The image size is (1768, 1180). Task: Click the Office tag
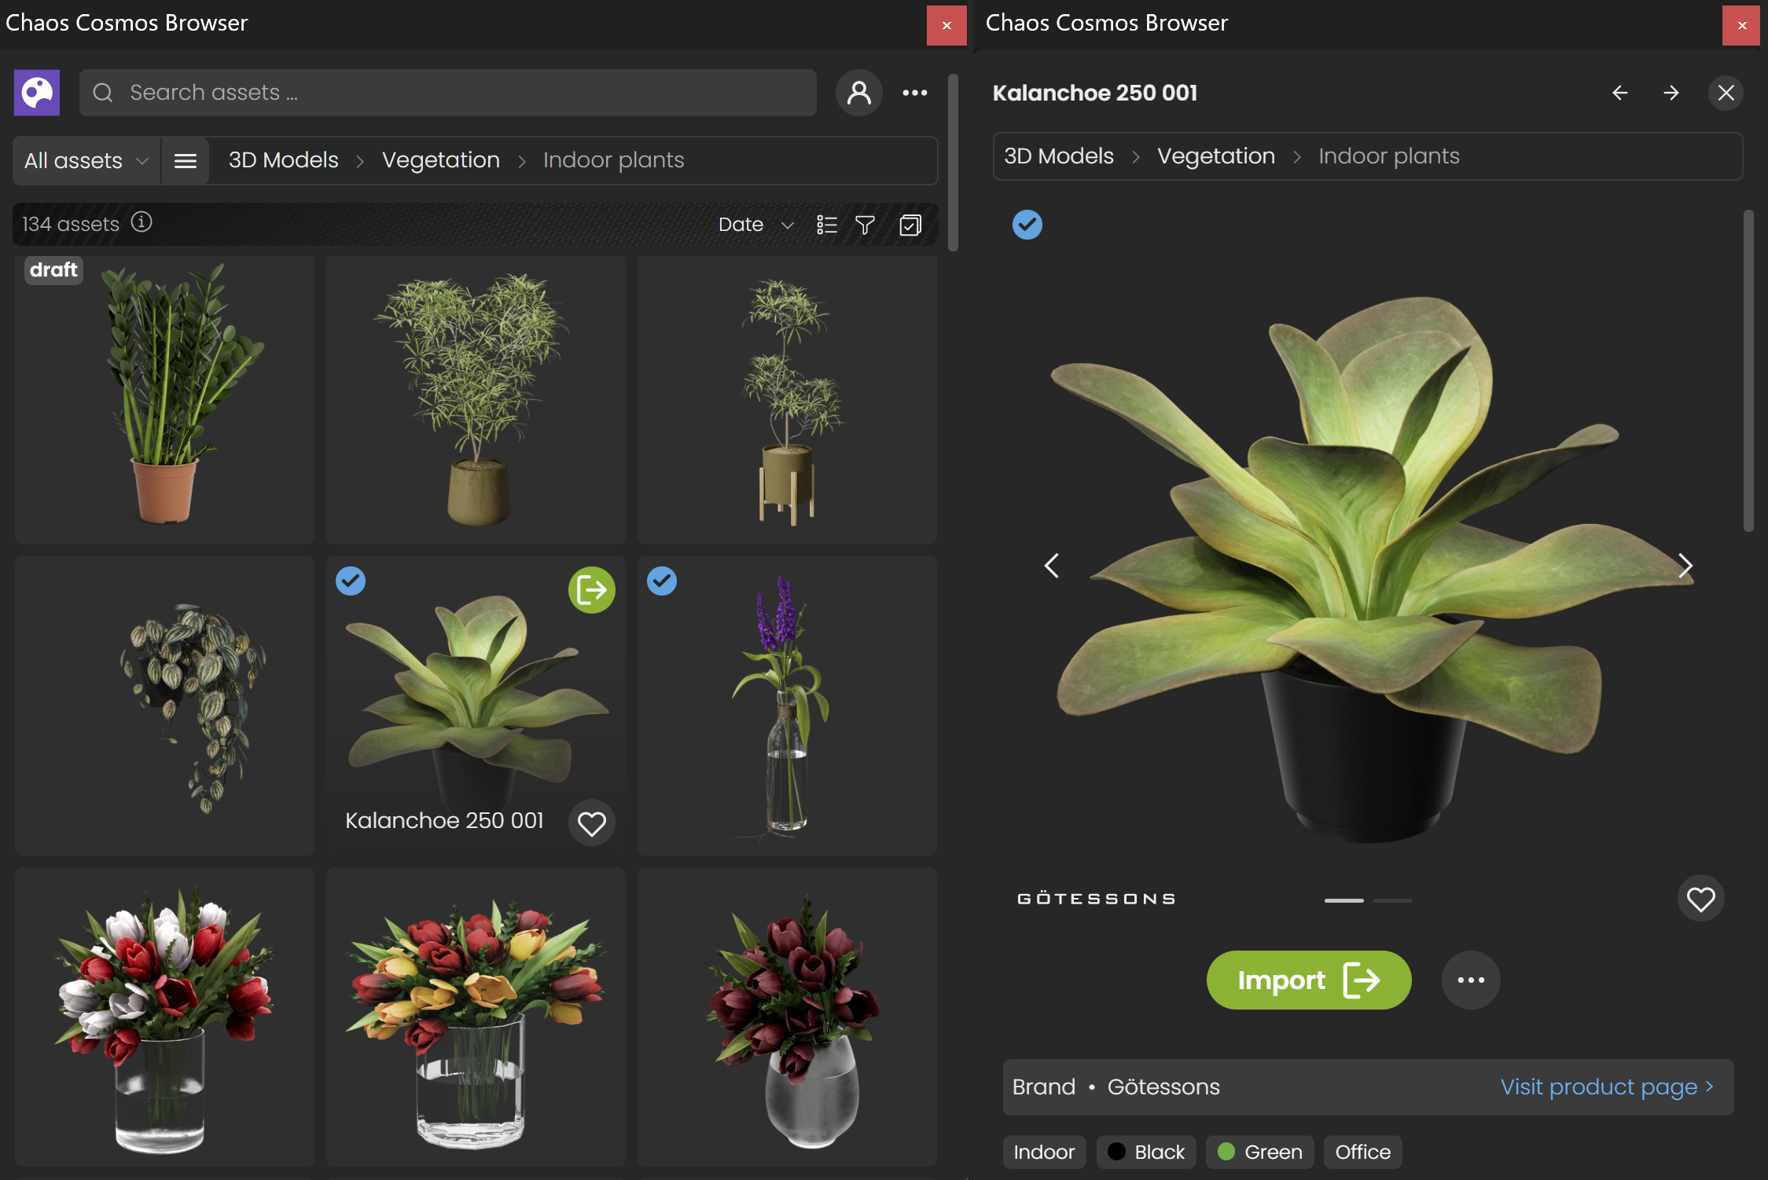[1363, 1153]
